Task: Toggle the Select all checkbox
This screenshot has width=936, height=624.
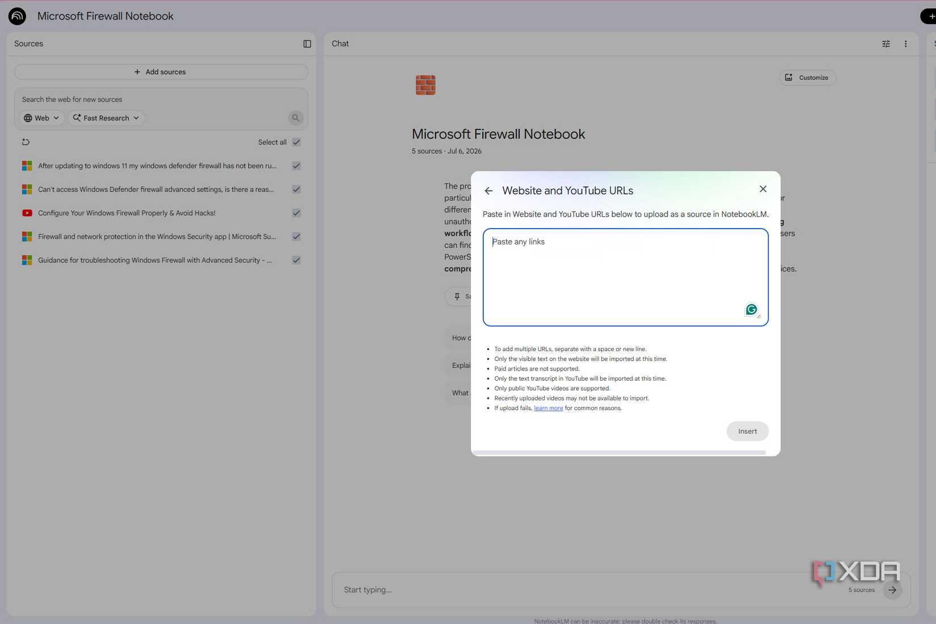Action: click(296, 142)
